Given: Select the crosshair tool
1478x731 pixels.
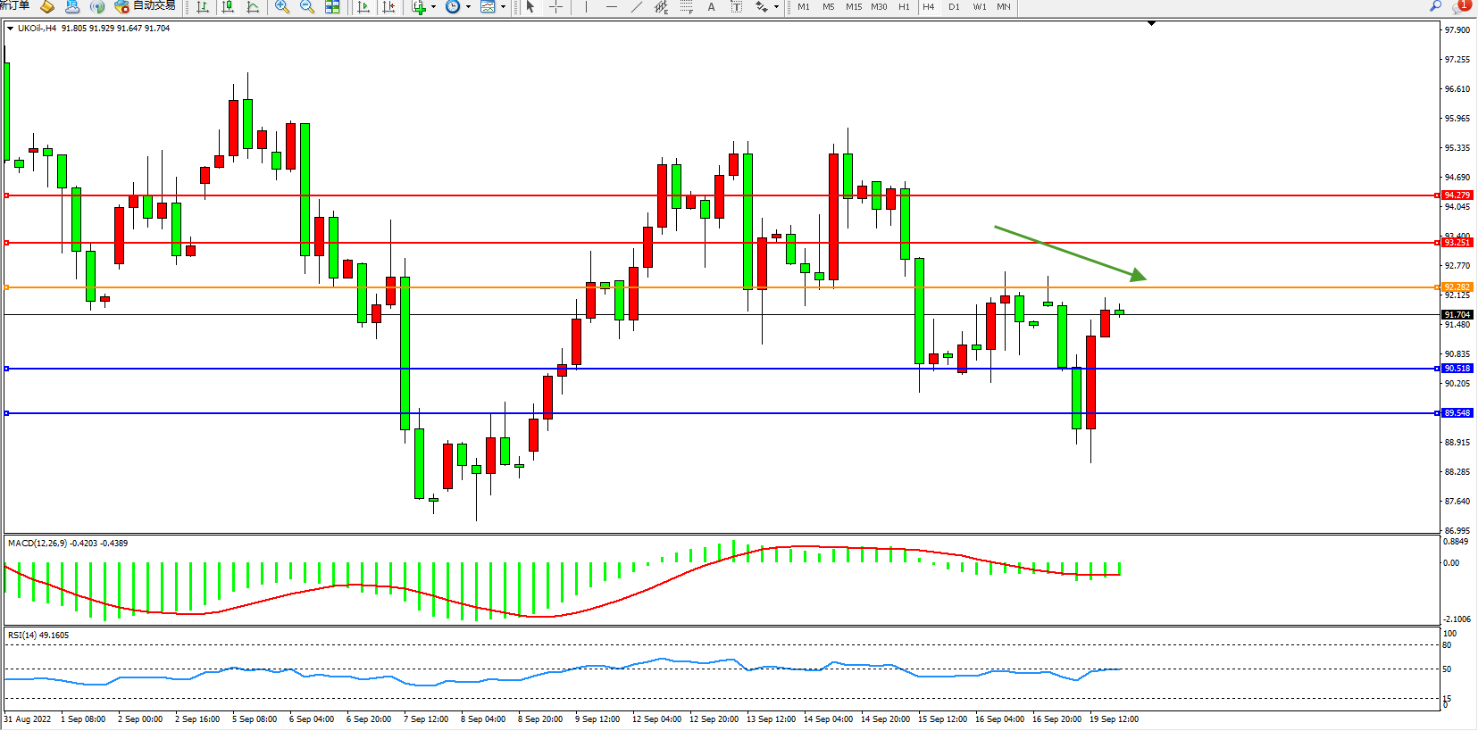Looking at the screenshot, I should [555, 7].
